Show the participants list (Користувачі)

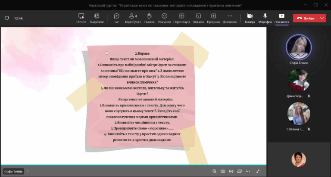[x=133, y=18]
